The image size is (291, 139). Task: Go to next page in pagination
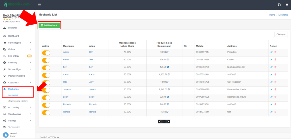tap(168, 122)
